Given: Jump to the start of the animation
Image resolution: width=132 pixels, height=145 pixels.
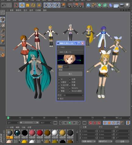Looking at the screenshot, I should 55,123.
